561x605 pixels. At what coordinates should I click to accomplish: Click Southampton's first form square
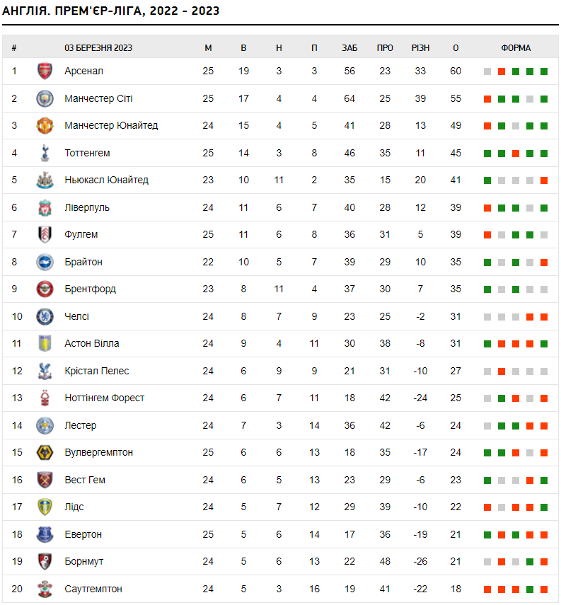click(487, 589)
